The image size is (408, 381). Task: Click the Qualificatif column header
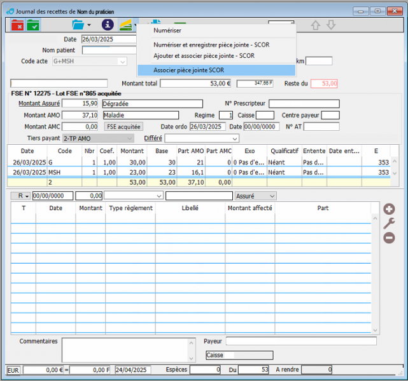[284, 151]
